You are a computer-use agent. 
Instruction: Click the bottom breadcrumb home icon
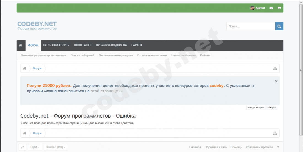pyautogui.click(x=25, y=133)
